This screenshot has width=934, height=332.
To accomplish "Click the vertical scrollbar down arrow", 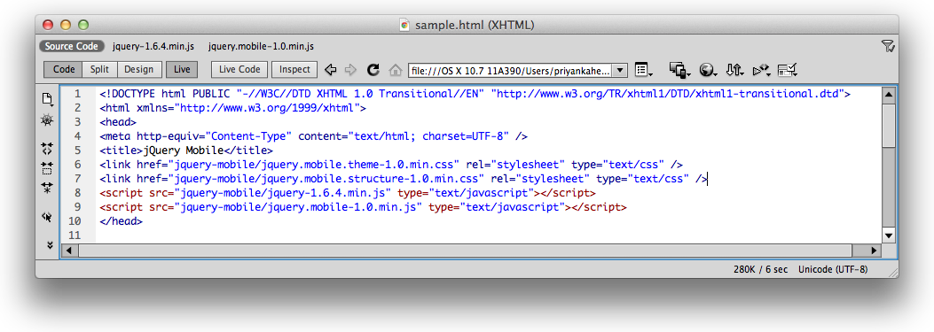I will click(x=889, y=236).
